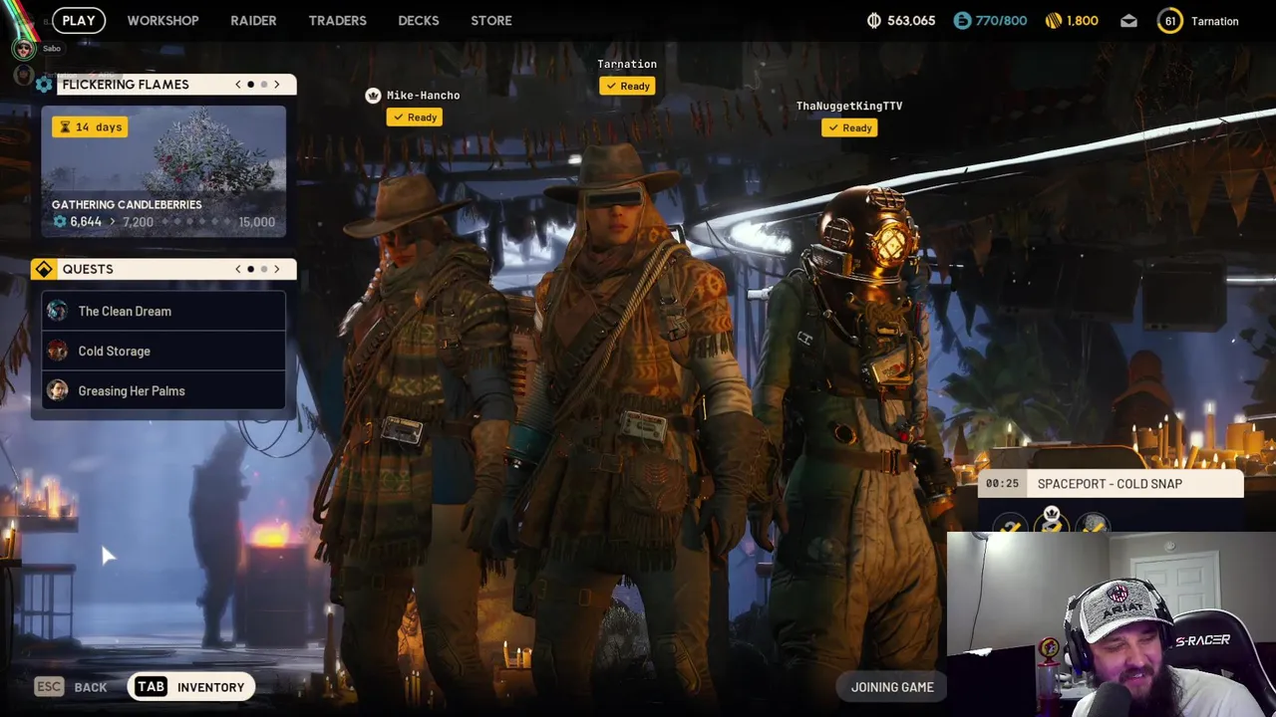Go to previous Quests page
Image resolution: width=1276 pixels, height=717 pixels.
click(237, 269)
